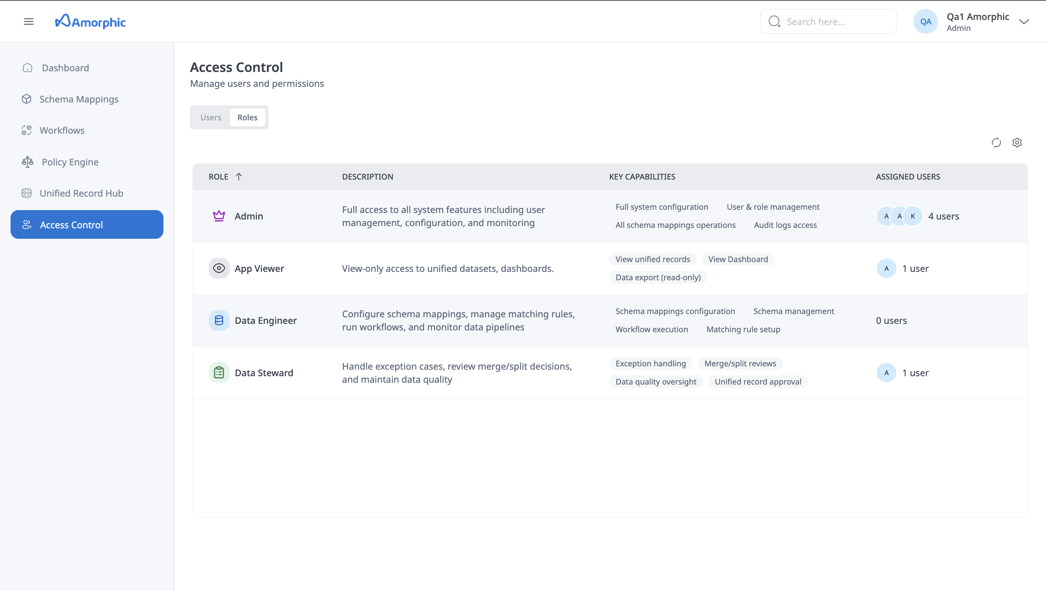Focus the Search here field
1046x591 pixels.
tap(836, 21)
